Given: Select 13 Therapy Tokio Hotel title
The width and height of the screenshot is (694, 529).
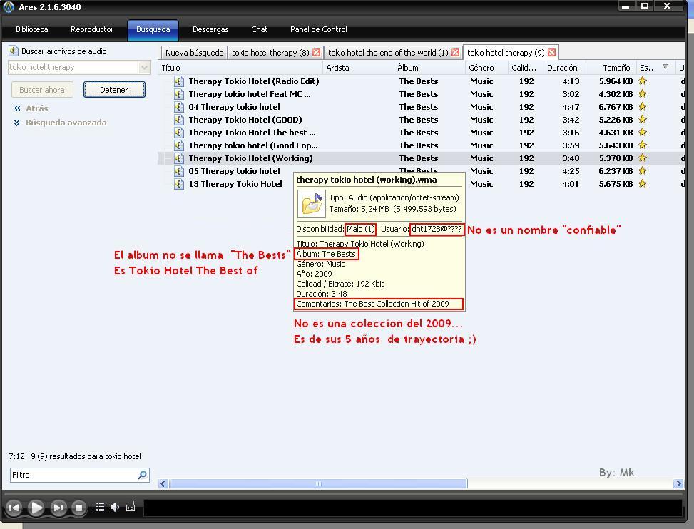Looking at the screenshot, I should (x=235, y=184).
